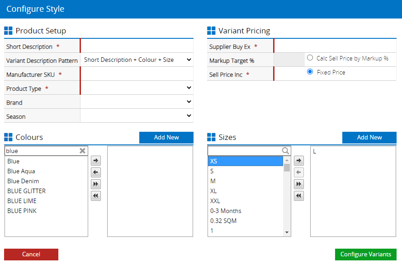Viewport: 402px width, 264px height.
Task: Select Blue Aqua in the colours list
Action: (x=46, y=171)
